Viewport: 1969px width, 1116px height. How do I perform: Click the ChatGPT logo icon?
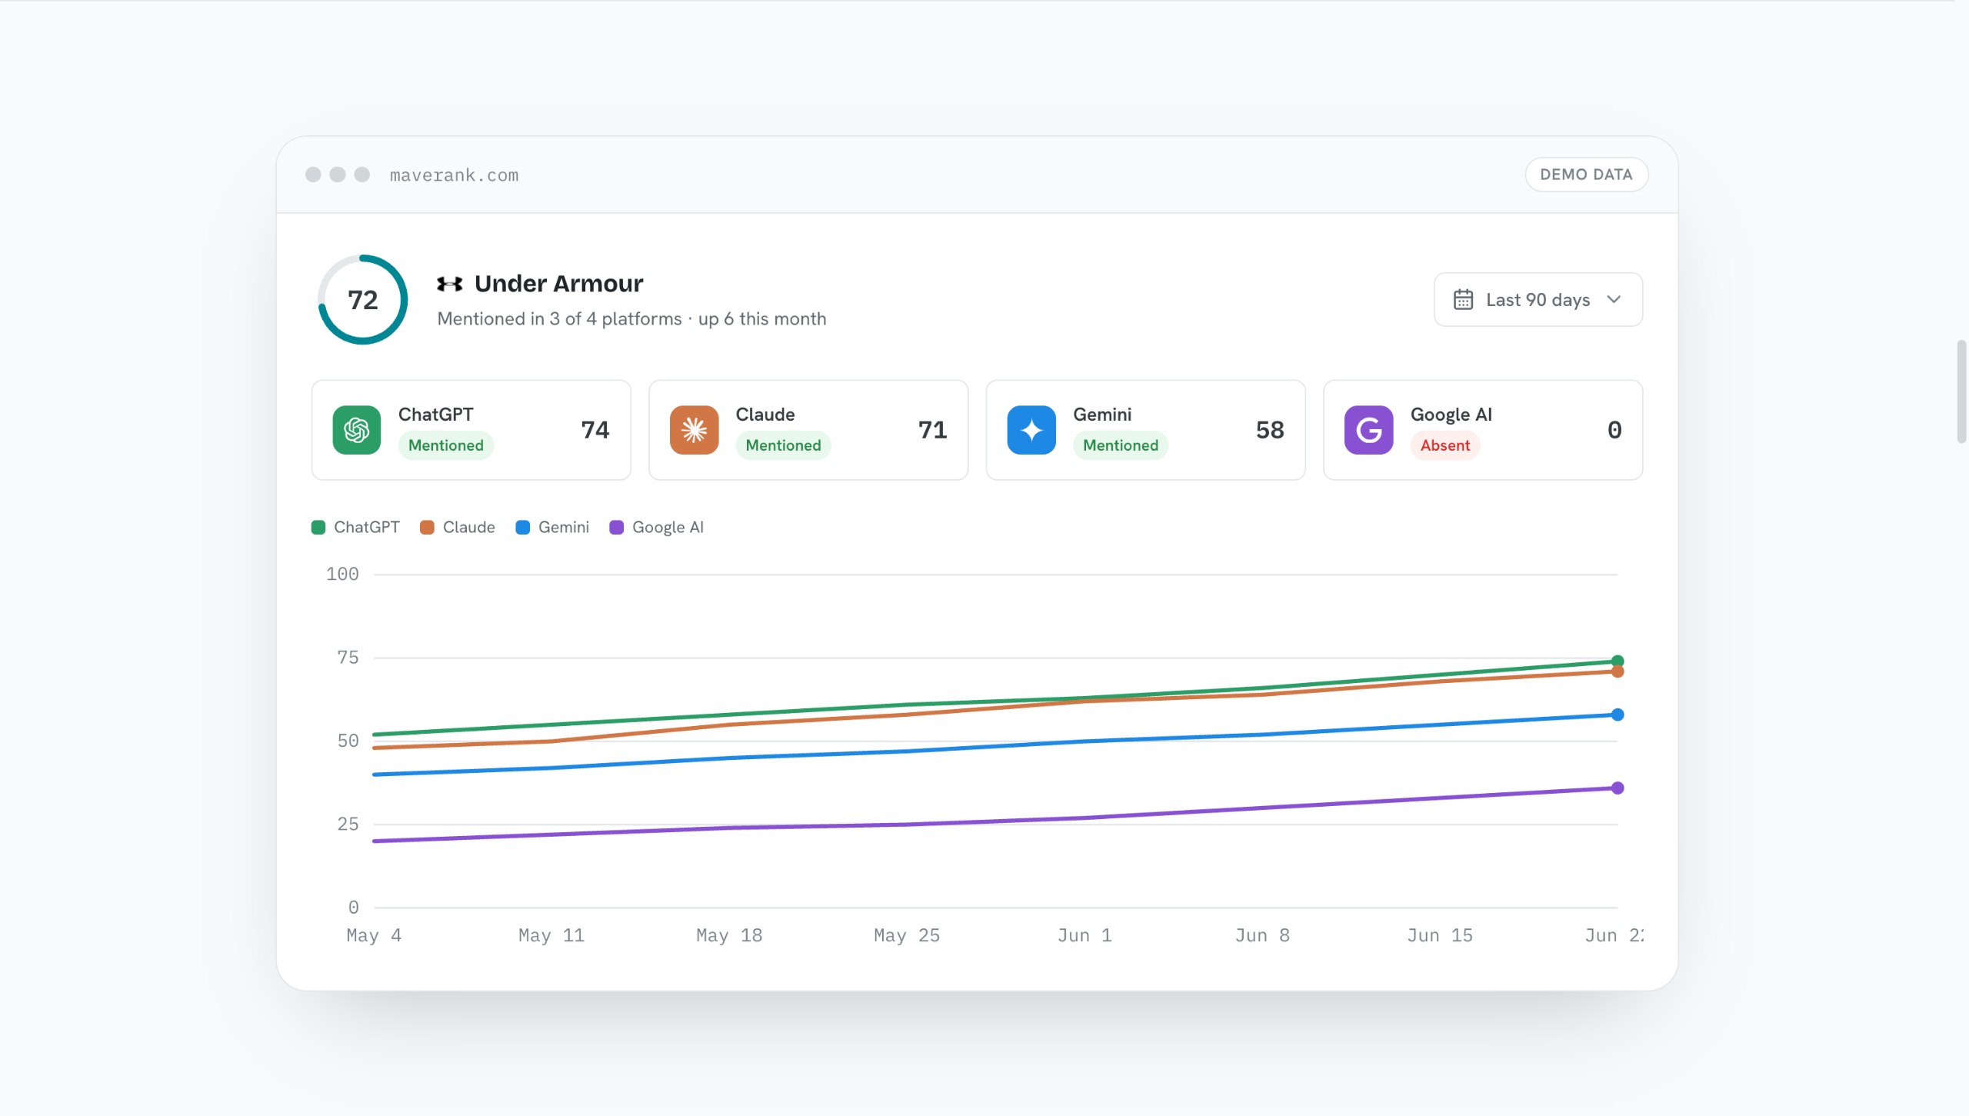[x=356, y=430]
